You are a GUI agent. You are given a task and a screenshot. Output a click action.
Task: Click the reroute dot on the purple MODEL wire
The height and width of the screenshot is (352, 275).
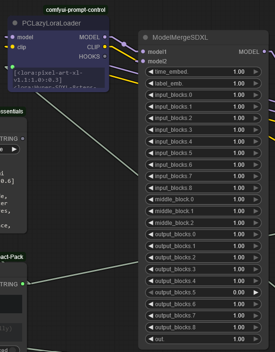124,44
